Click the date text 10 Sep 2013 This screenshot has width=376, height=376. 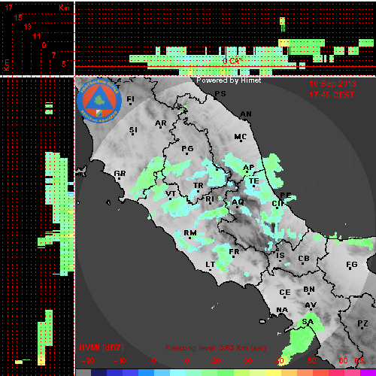coord(332,83)
